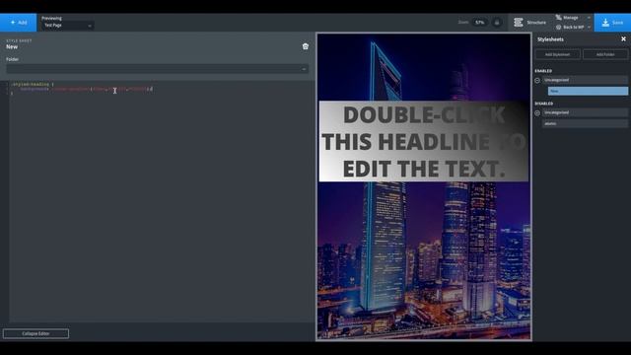Viewport: 631px width, 355px height.
Task: Open the Structure panel icon
Action: [519, 23]
